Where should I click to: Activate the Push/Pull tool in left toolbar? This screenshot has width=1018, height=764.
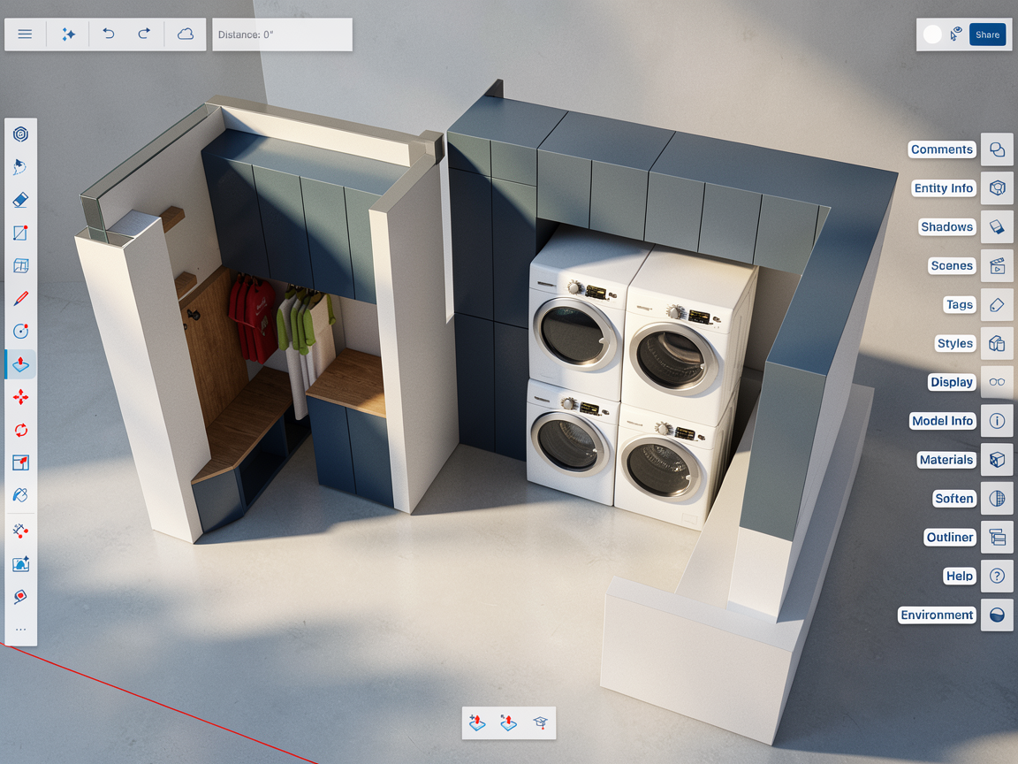click(x=21, y=364)
